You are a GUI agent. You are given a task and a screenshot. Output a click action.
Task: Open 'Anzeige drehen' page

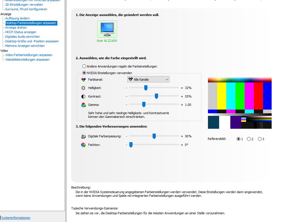(16, 27)
